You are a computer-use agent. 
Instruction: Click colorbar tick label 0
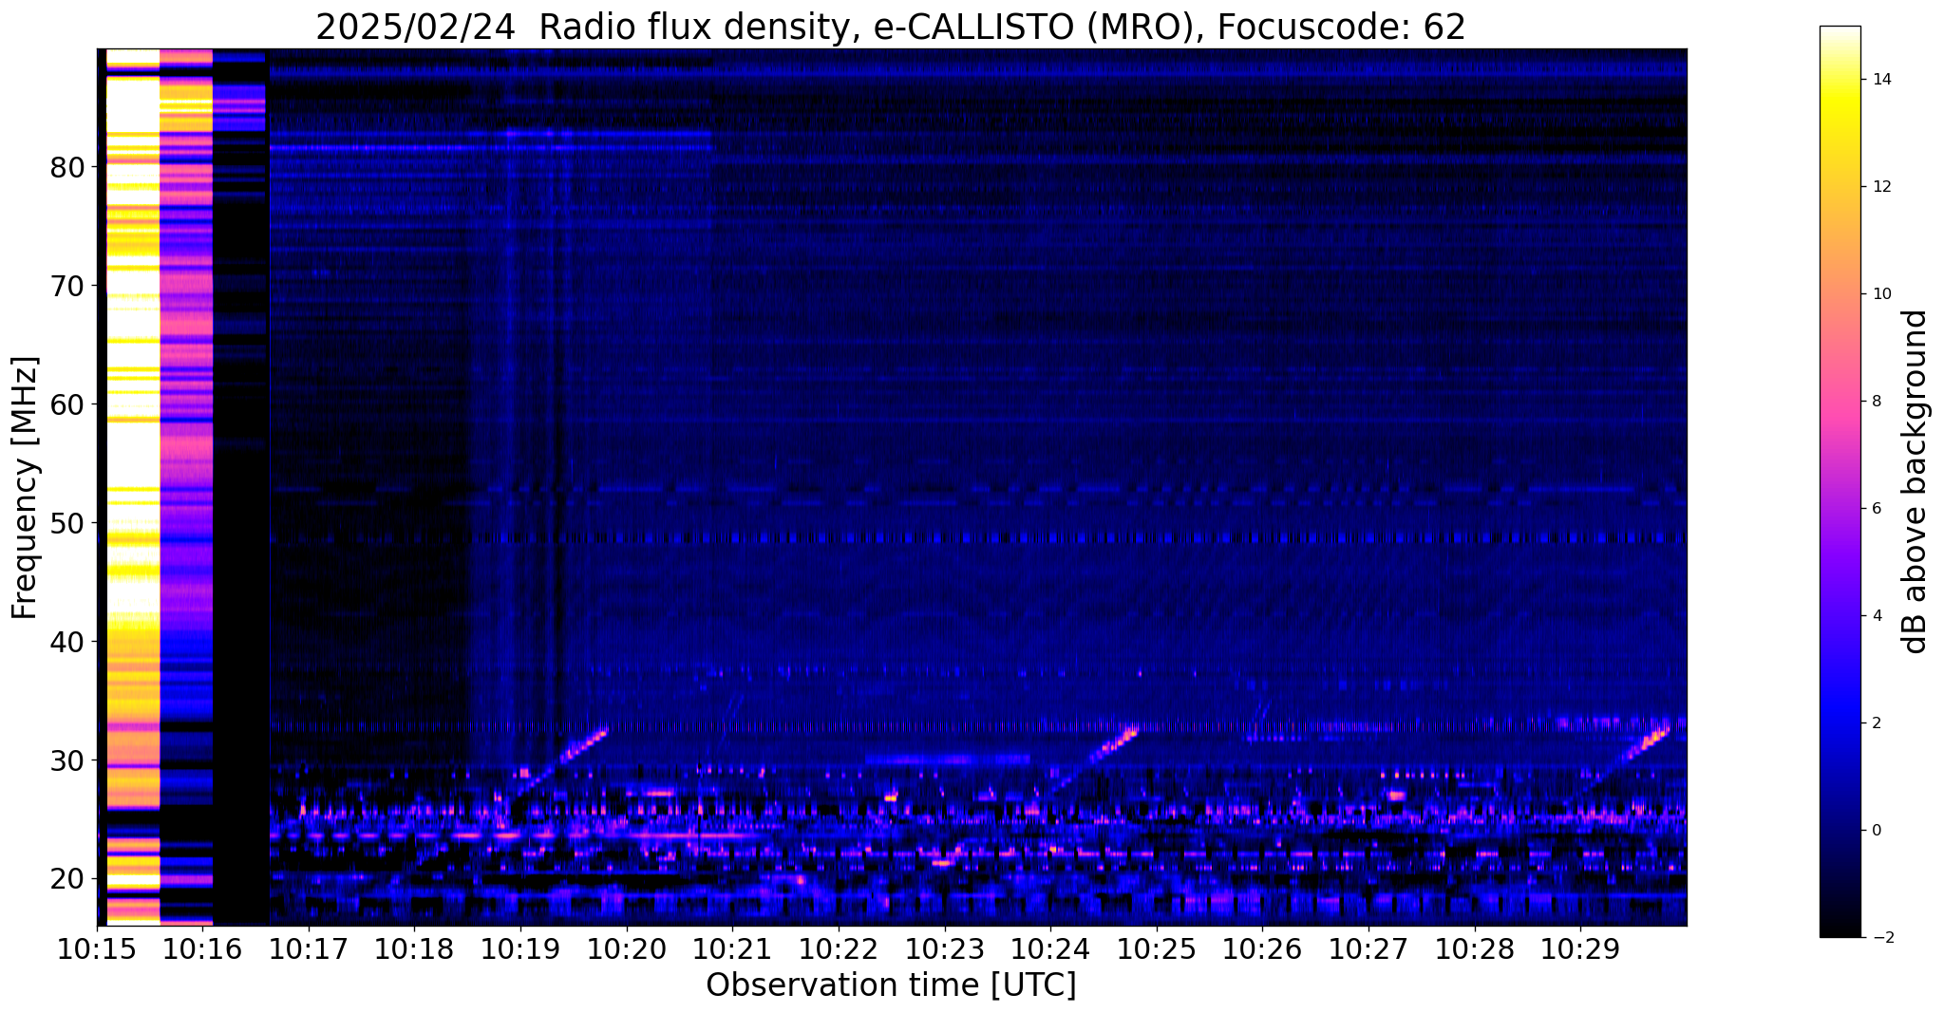pyautogui.click(x=1876, y=831)
